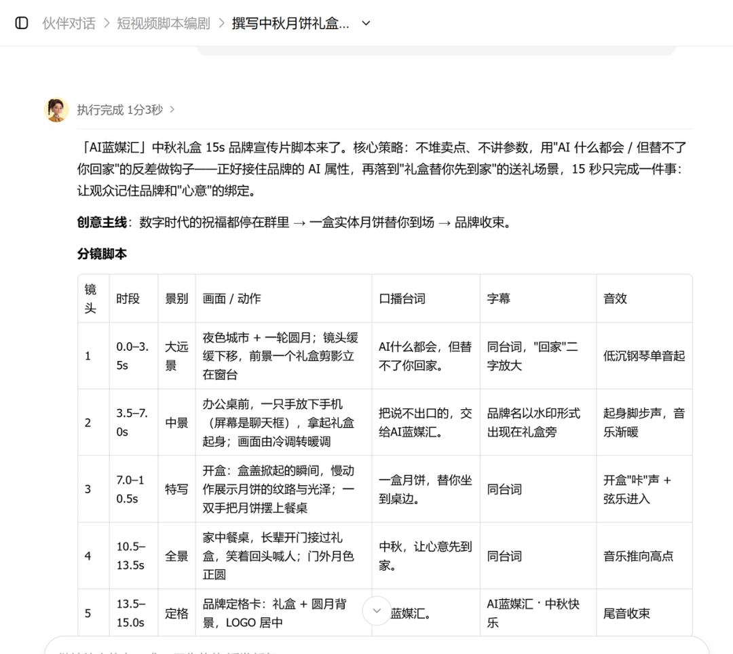Screen dimensions: 733x654
Task: Go to 短视频脚本编剧 breadcrumb
Action: pyautogui.click(x=164, y=23)
